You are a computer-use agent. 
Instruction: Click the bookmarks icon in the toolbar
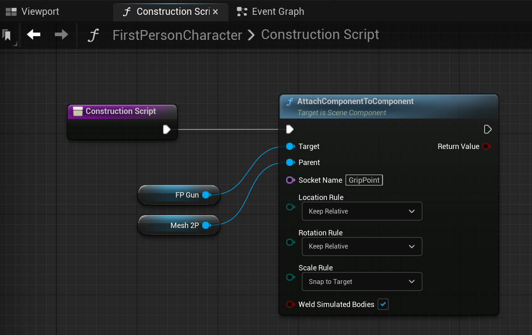(7, 35)
